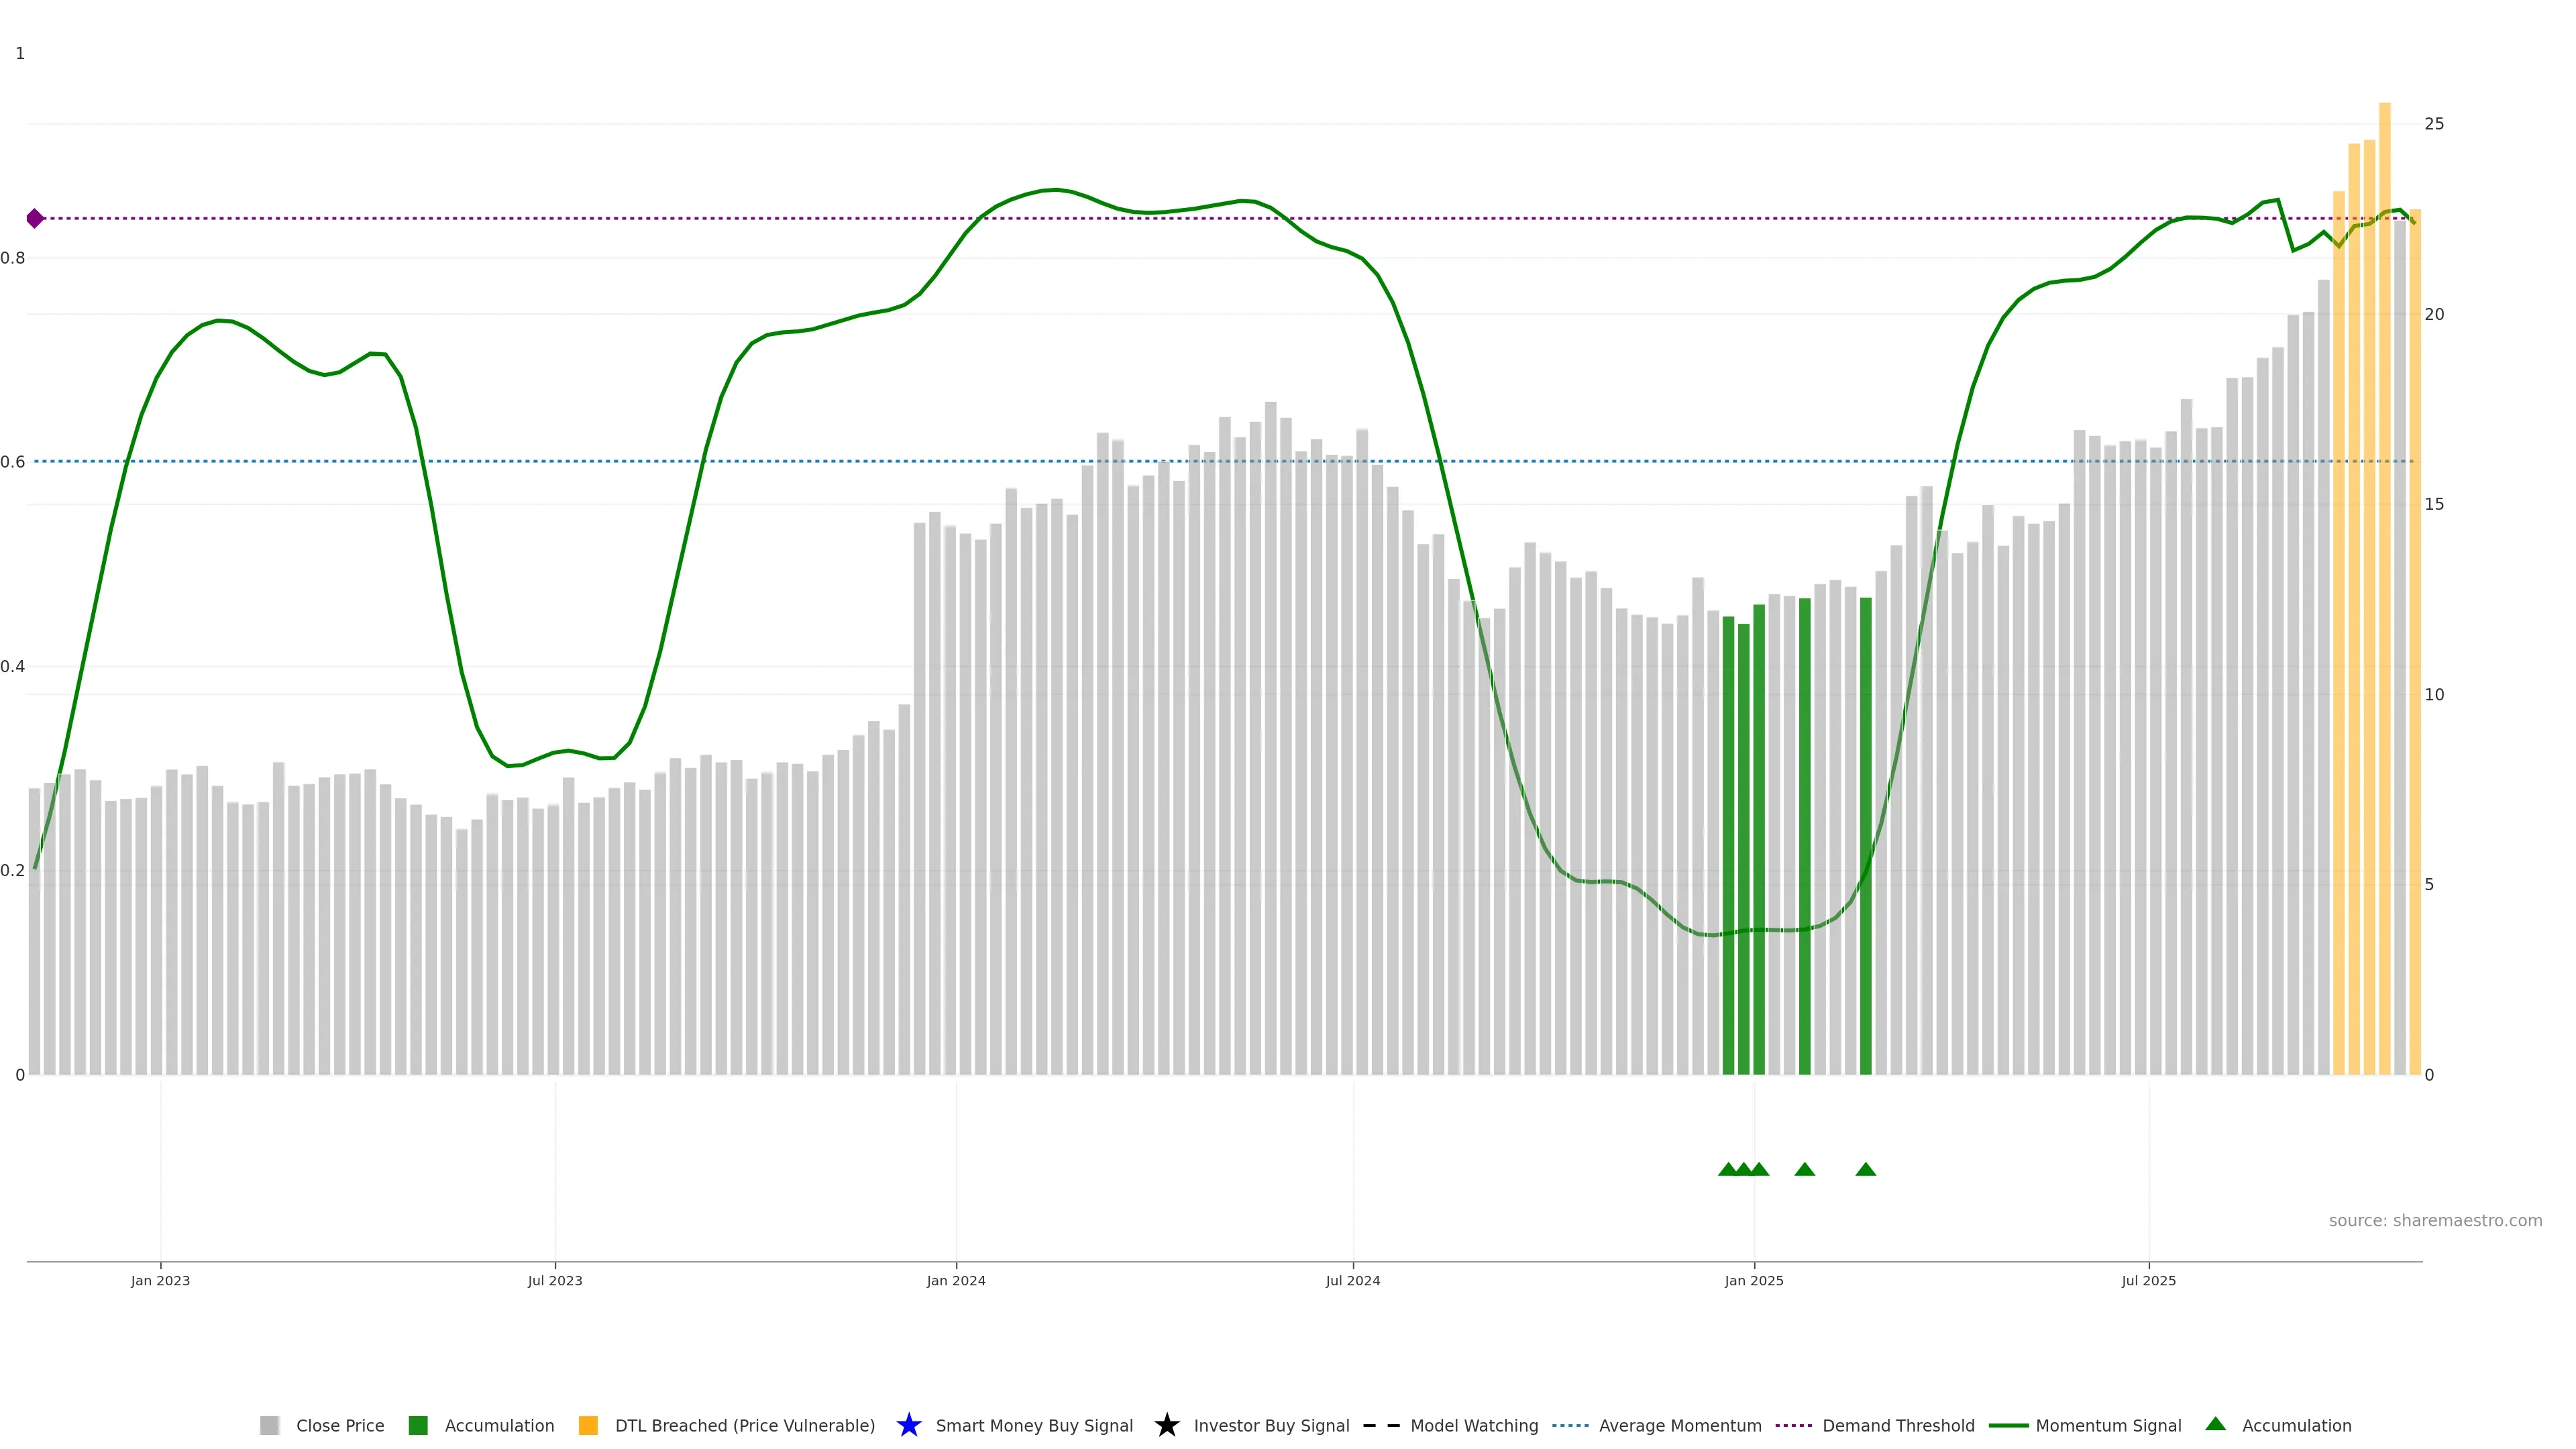
Task: Click the green Accumulation square color swatch
Action: [x=418, y=1425]
